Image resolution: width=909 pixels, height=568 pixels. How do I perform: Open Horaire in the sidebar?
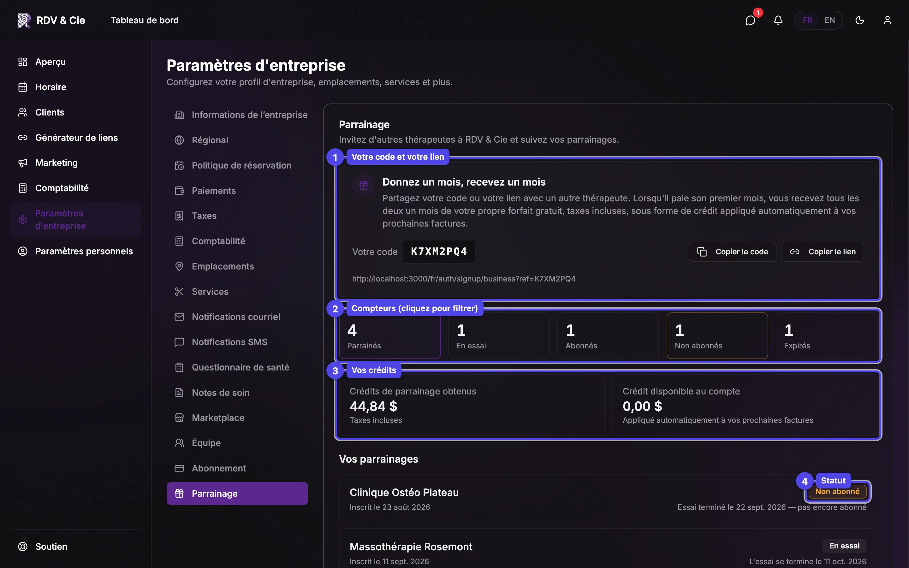75,87
